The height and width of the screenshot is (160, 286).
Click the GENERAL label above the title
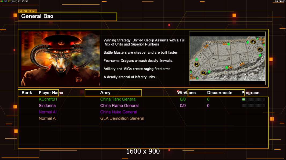click(27, 11)
